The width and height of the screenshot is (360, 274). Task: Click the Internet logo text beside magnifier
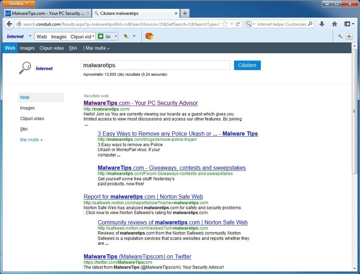tap(44, 68)
